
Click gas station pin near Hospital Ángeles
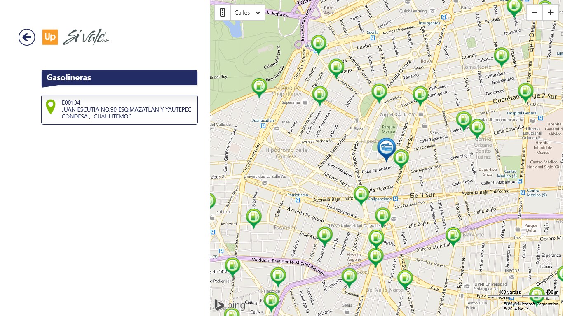375,256
